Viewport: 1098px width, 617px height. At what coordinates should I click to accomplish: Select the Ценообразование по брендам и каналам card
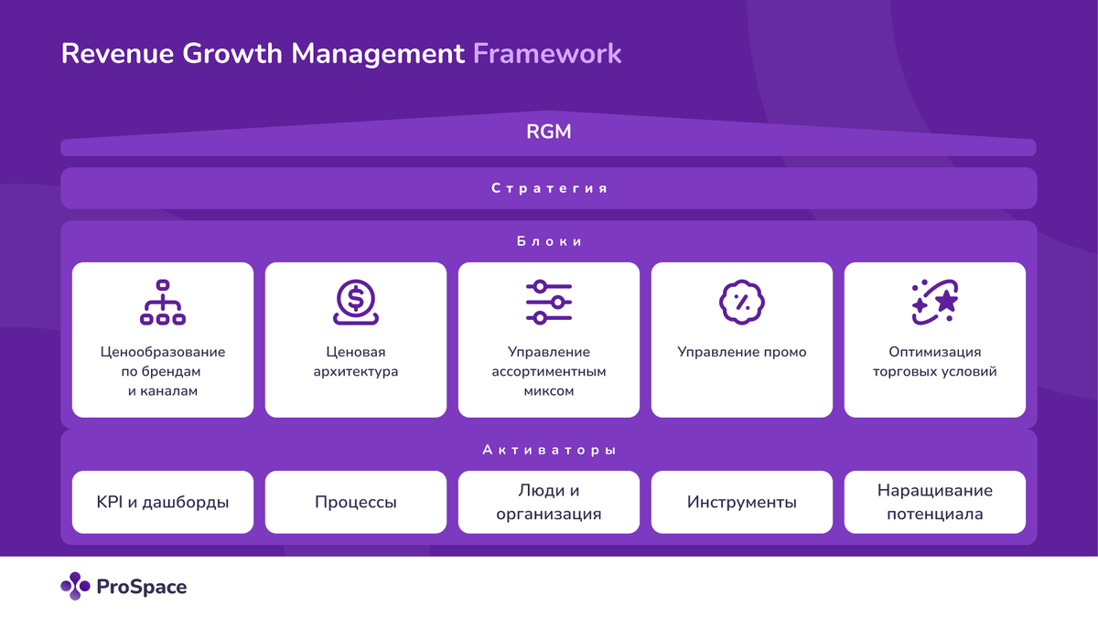point(163,340)
